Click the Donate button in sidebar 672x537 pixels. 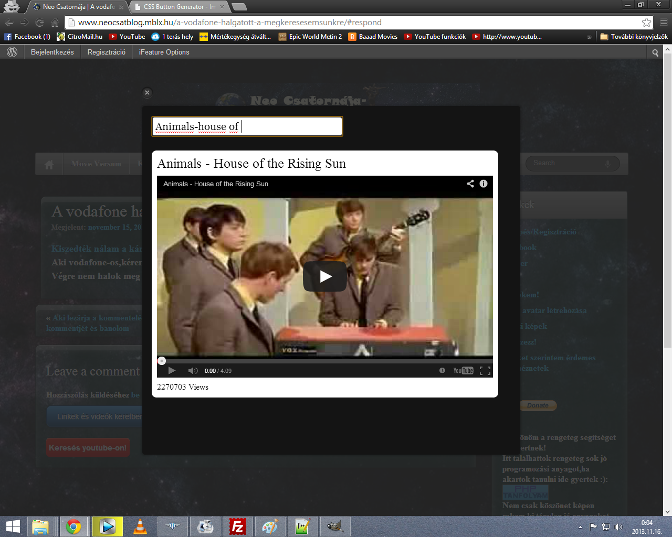[538, 405]
